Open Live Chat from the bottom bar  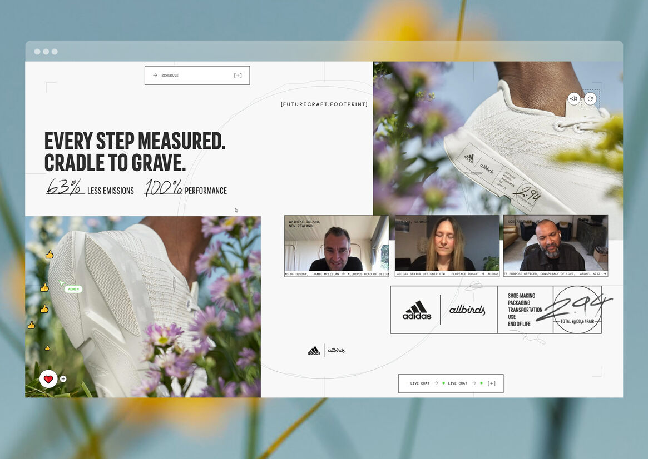click(x=420, y=383)
